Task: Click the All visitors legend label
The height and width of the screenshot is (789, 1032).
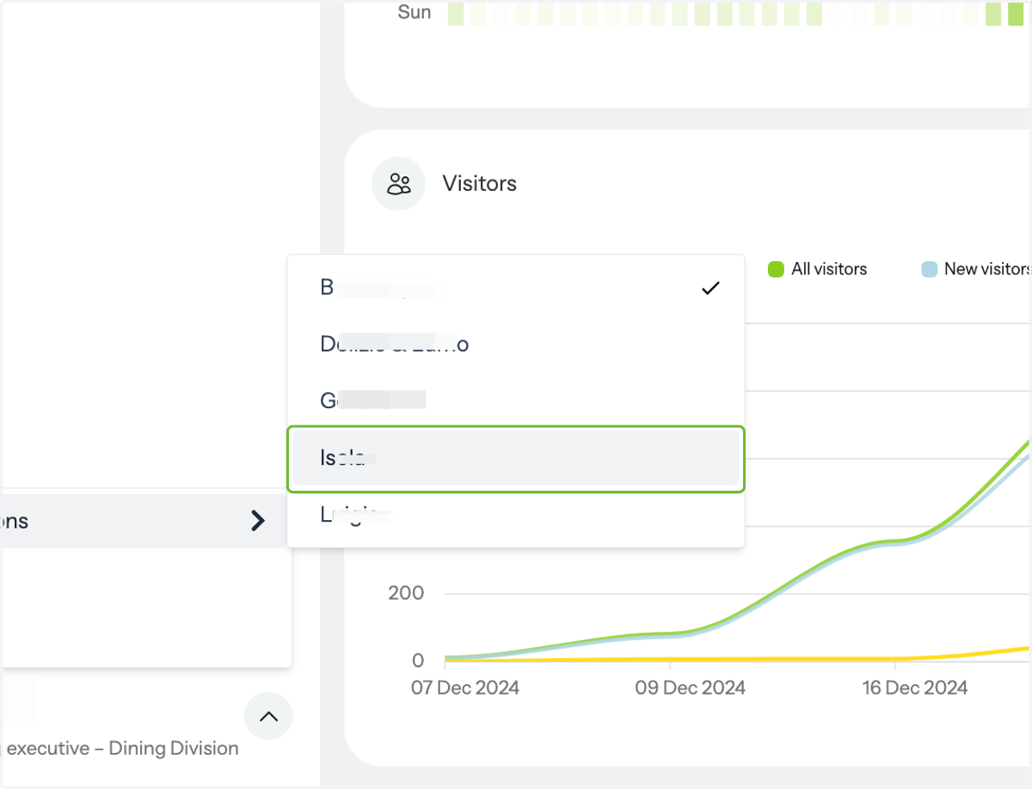Action: 829,269
